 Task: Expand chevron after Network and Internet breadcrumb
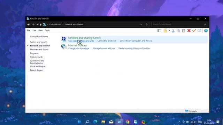(x=85, y=25)
